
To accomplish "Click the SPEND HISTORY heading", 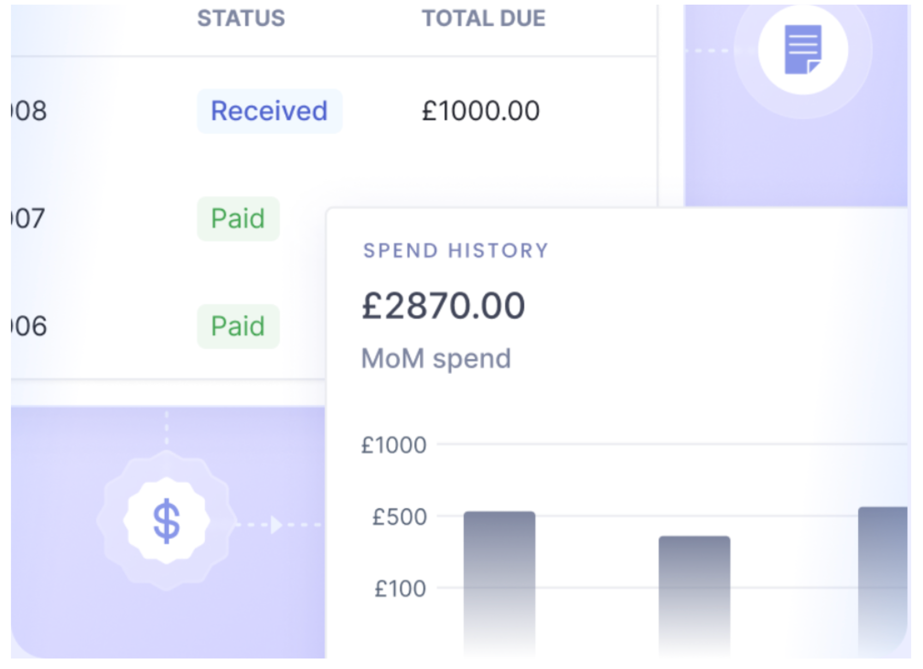I will [x=456, y=251].
